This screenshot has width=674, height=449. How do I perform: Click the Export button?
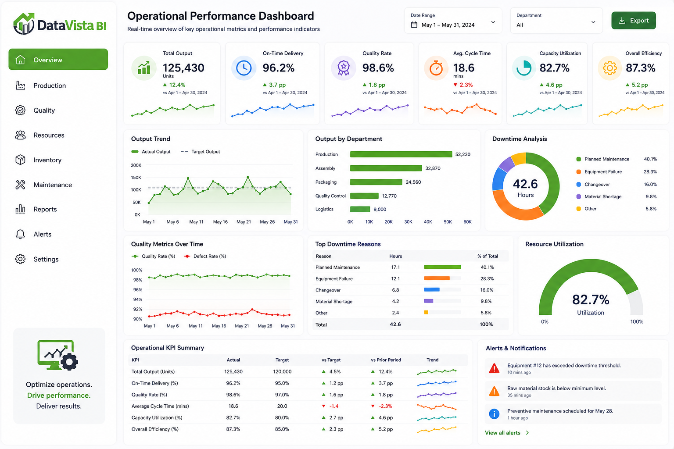(x=634, y=21)
